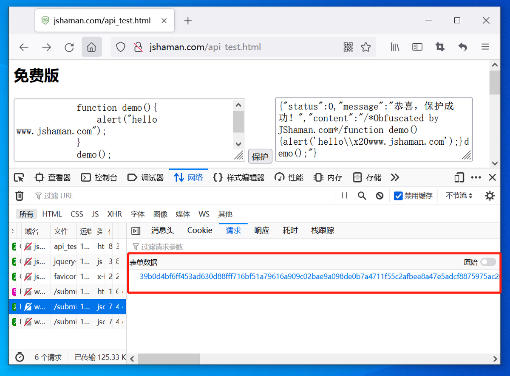Filter requests by 媒体

183,214
